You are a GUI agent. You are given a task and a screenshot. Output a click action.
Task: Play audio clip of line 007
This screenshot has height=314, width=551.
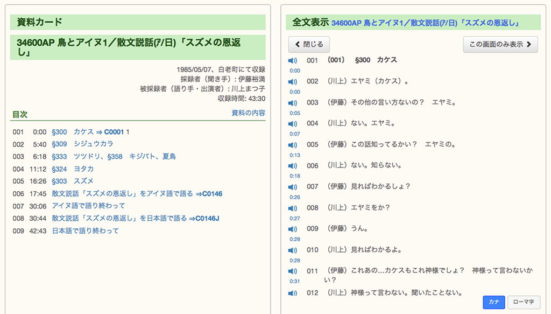[x=293, y=187]
